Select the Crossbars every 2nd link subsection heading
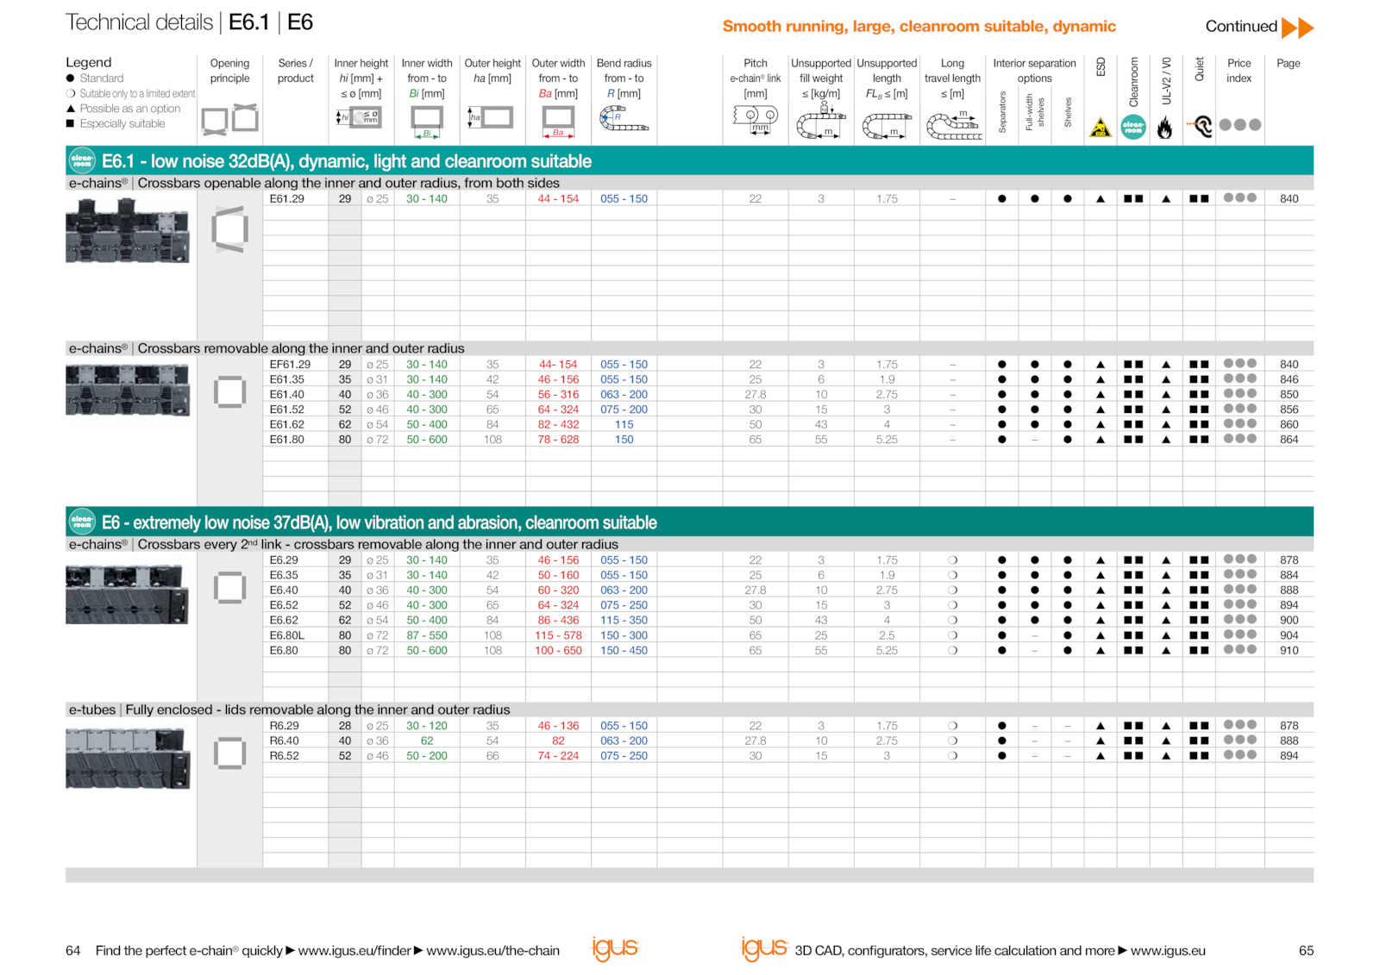This screenshot has width=1380, height=975. [343, 545]
